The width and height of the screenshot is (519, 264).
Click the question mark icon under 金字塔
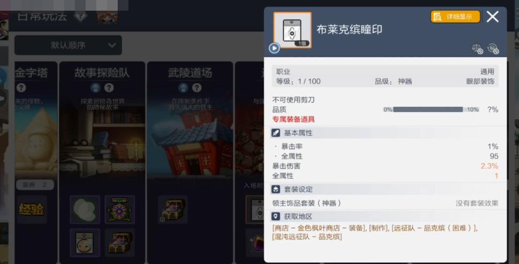[x=21, y=88]
